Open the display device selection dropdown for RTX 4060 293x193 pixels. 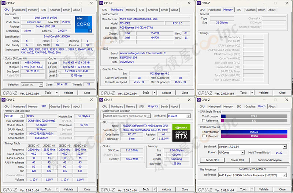(x=127, y=116)
